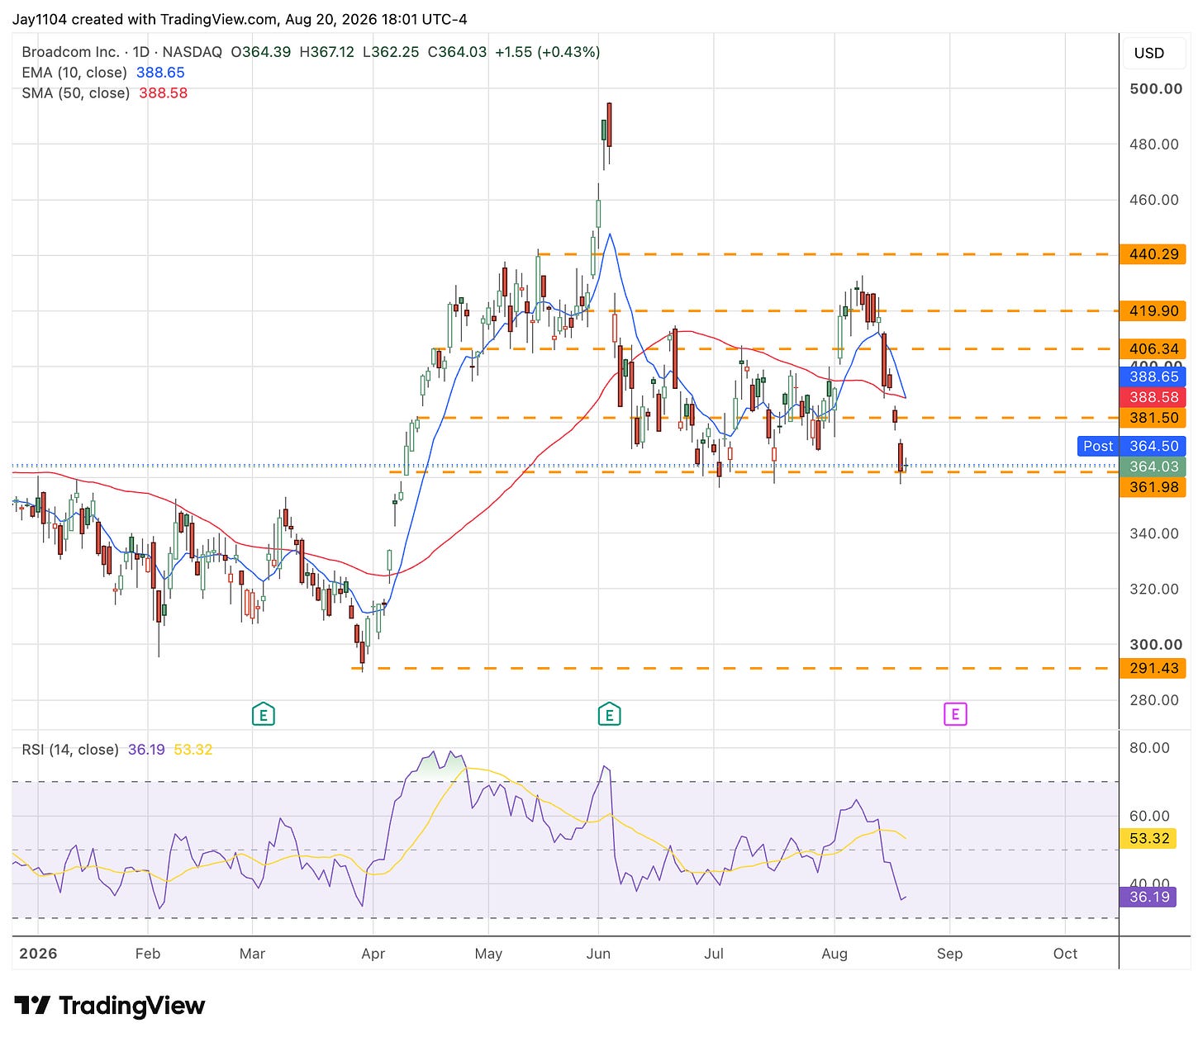Screen dimensions: 1203x1042
Task: Click the 60.00 RSI axis label
Action: [1149, 816]
